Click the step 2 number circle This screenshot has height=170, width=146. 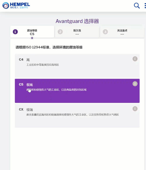click(60, 32)
